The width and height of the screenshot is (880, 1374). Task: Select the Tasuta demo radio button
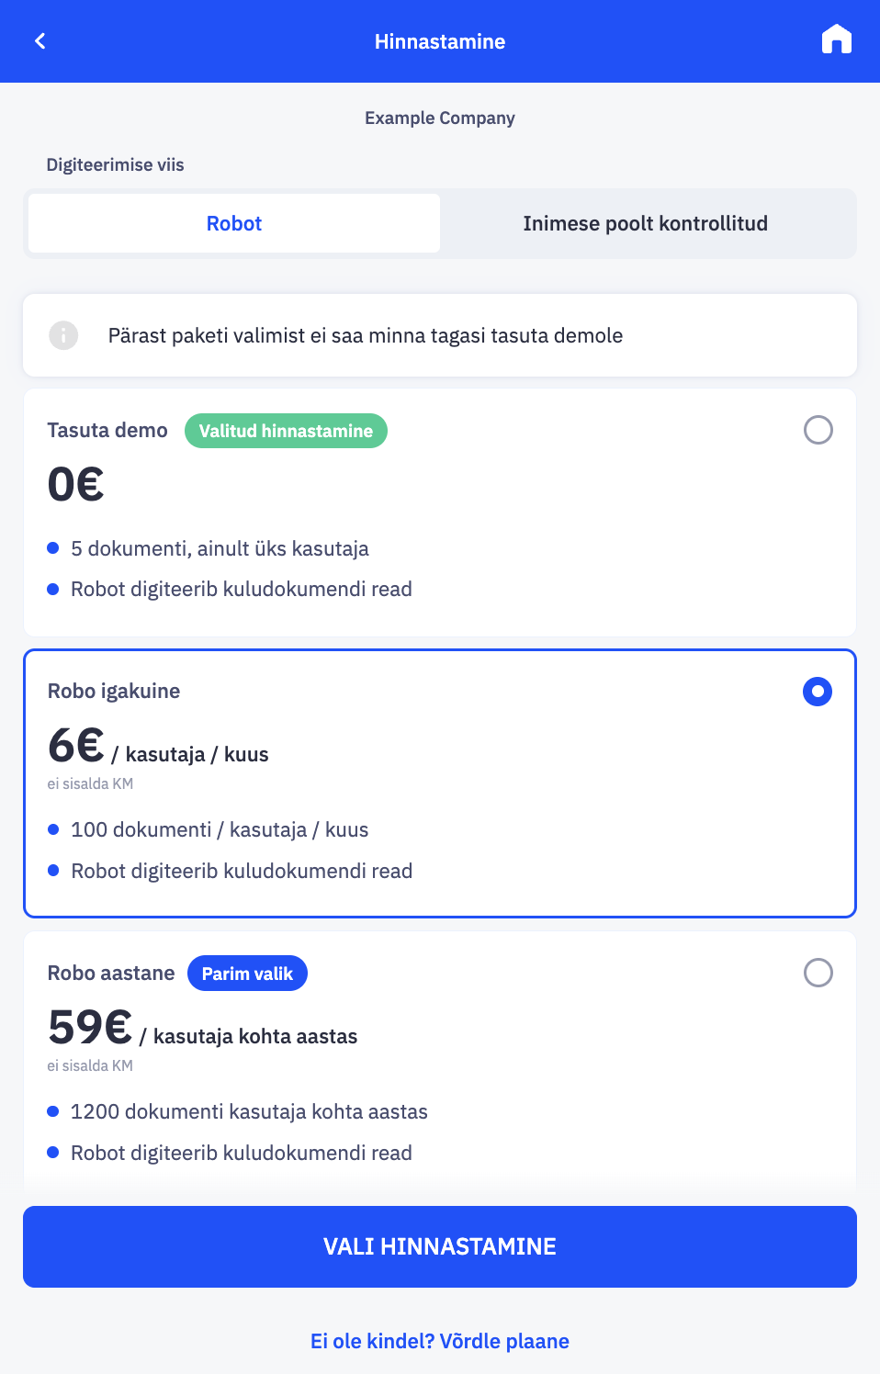pyautogui.click(x=818, y=430)
